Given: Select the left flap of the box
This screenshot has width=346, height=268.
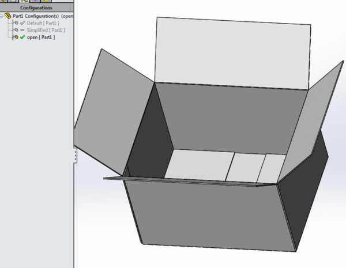Looking at the screenshot, I should (112, 112).
